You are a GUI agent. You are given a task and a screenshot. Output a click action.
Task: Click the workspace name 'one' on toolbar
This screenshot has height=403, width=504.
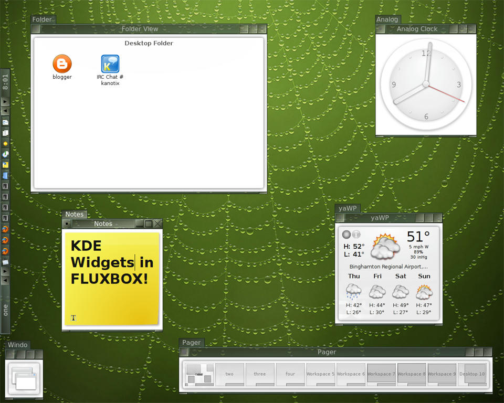pos(5,310)
